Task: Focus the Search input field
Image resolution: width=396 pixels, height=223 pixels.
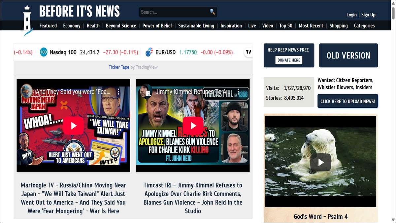Action: click(175, 12)
